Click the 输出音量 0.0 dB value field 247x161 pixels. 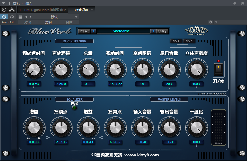point(169,142)
